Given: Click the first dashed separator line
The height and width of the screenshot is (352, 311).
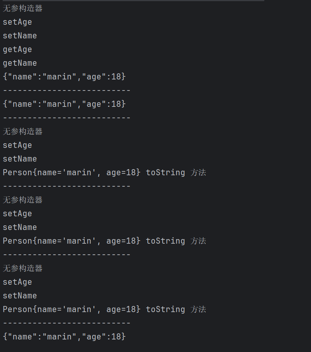Looking at the screenshot, I should point(66,90).
